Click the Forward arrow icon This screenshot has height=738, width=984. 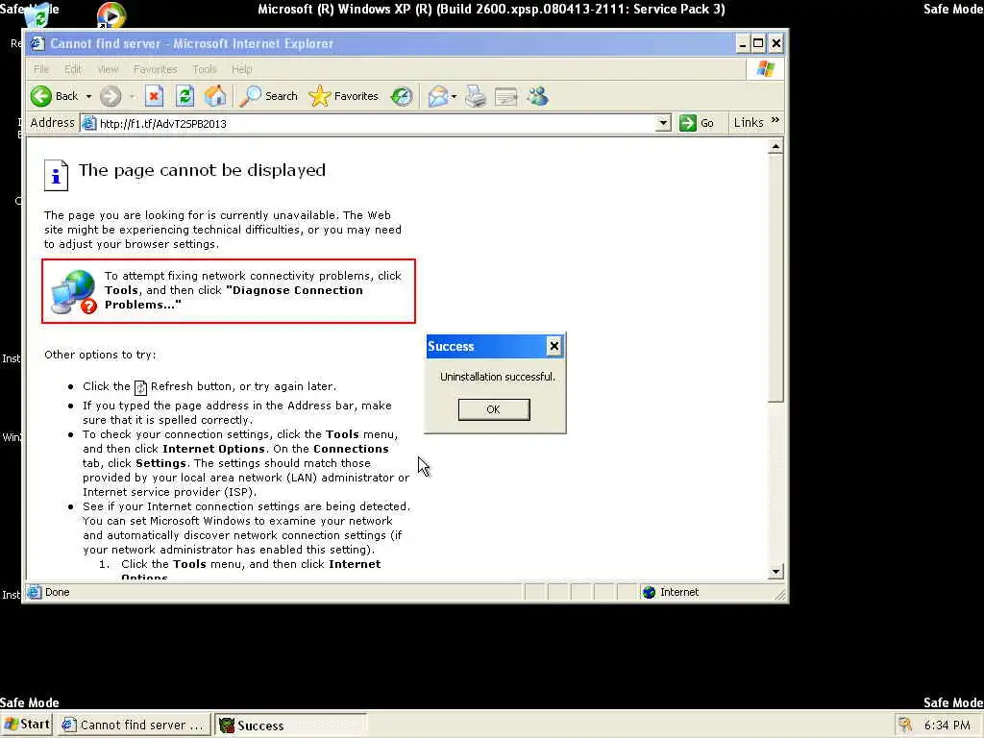pyautogui.click(x=111, y=96)
